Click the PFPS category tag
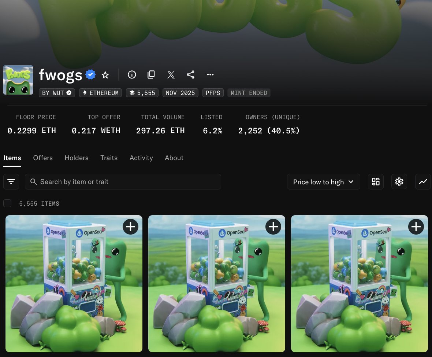Image resolution: width=432 pixels, height=357 pixels. point(213,93)
